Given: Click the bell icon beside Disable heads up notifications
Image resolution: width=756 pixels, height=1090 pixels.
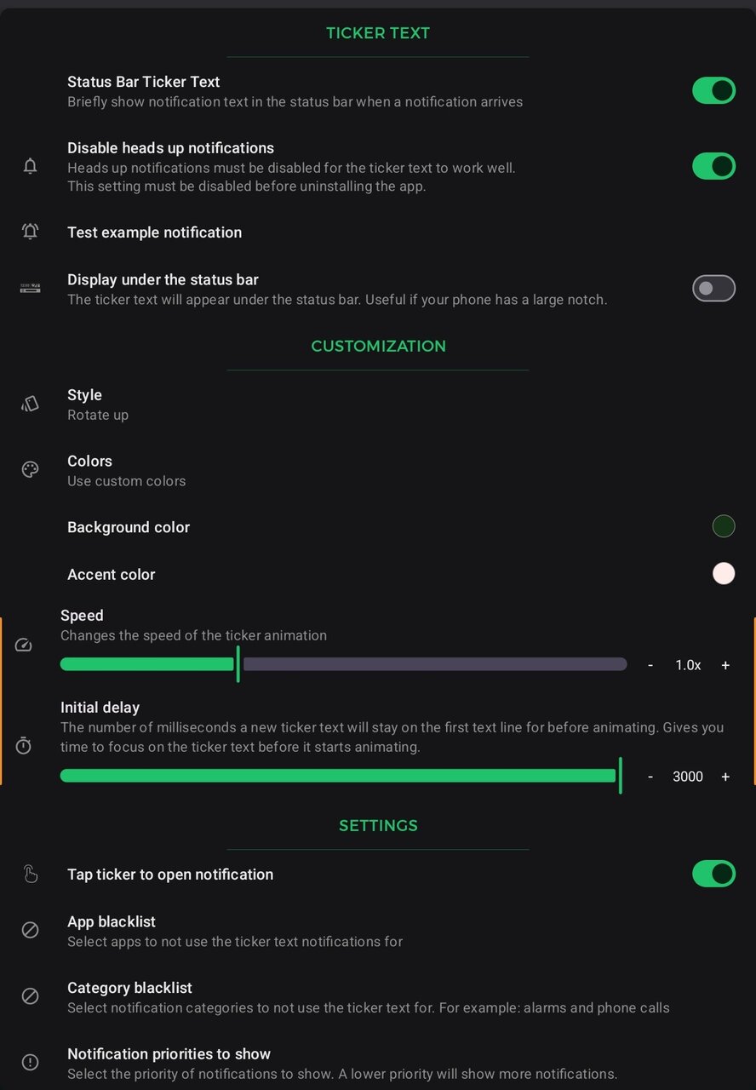Looking at the screenshot, I should click(x=31, y=166).
